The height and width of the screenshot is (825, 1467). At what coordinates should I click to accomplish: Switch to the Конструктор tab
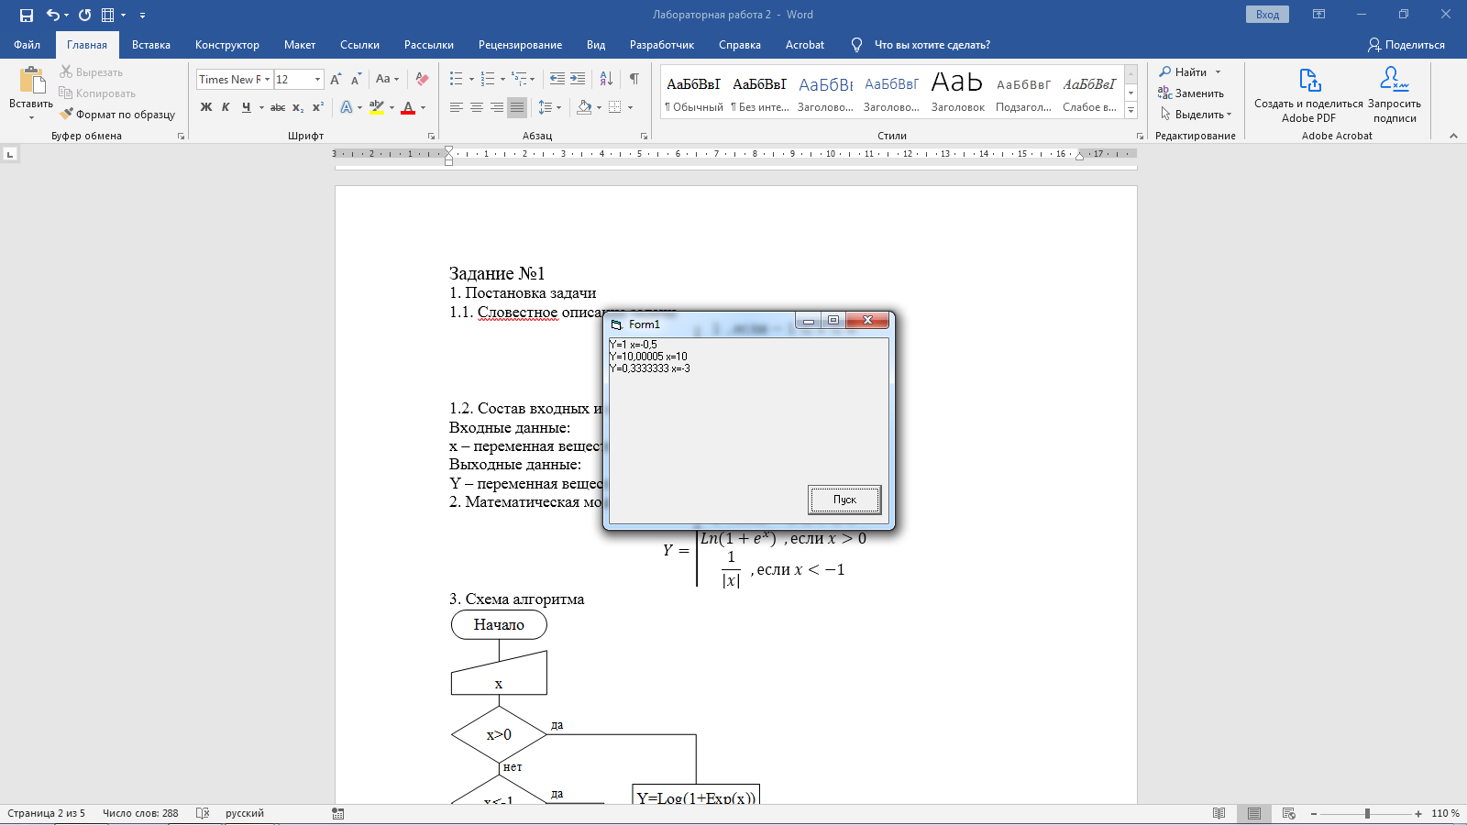[227, 44]
